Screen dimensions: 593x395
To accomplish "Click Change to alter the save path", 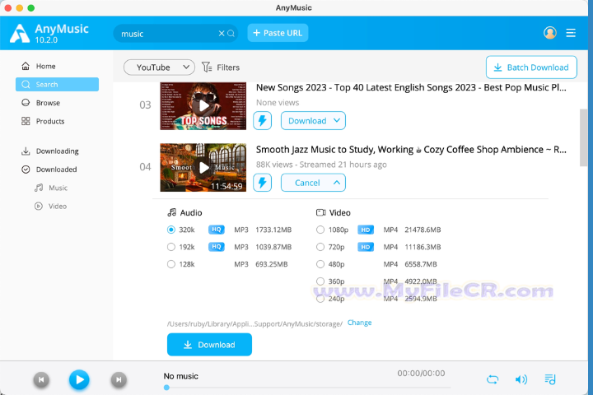I will tap(360, 323).
